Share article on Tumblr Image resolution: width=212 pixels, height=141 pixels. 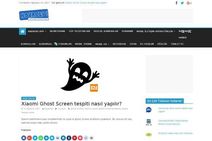[x=69, y=138]
